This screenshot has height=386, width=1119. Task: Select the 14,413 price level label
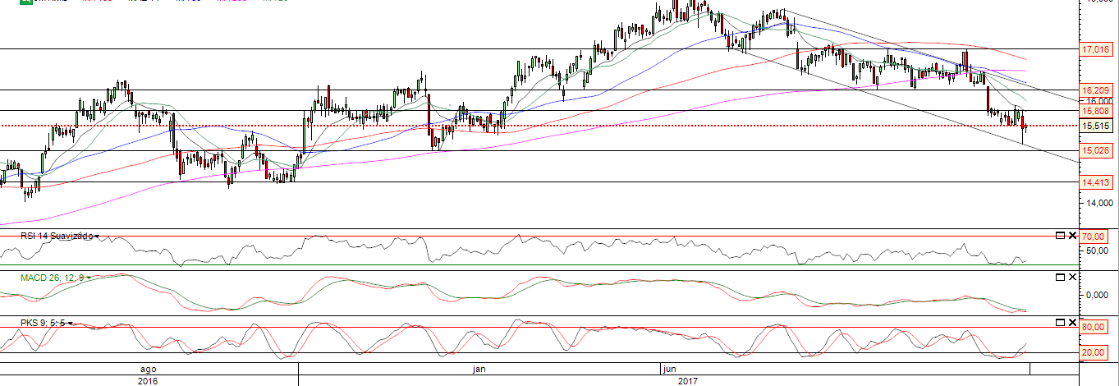1097,183
